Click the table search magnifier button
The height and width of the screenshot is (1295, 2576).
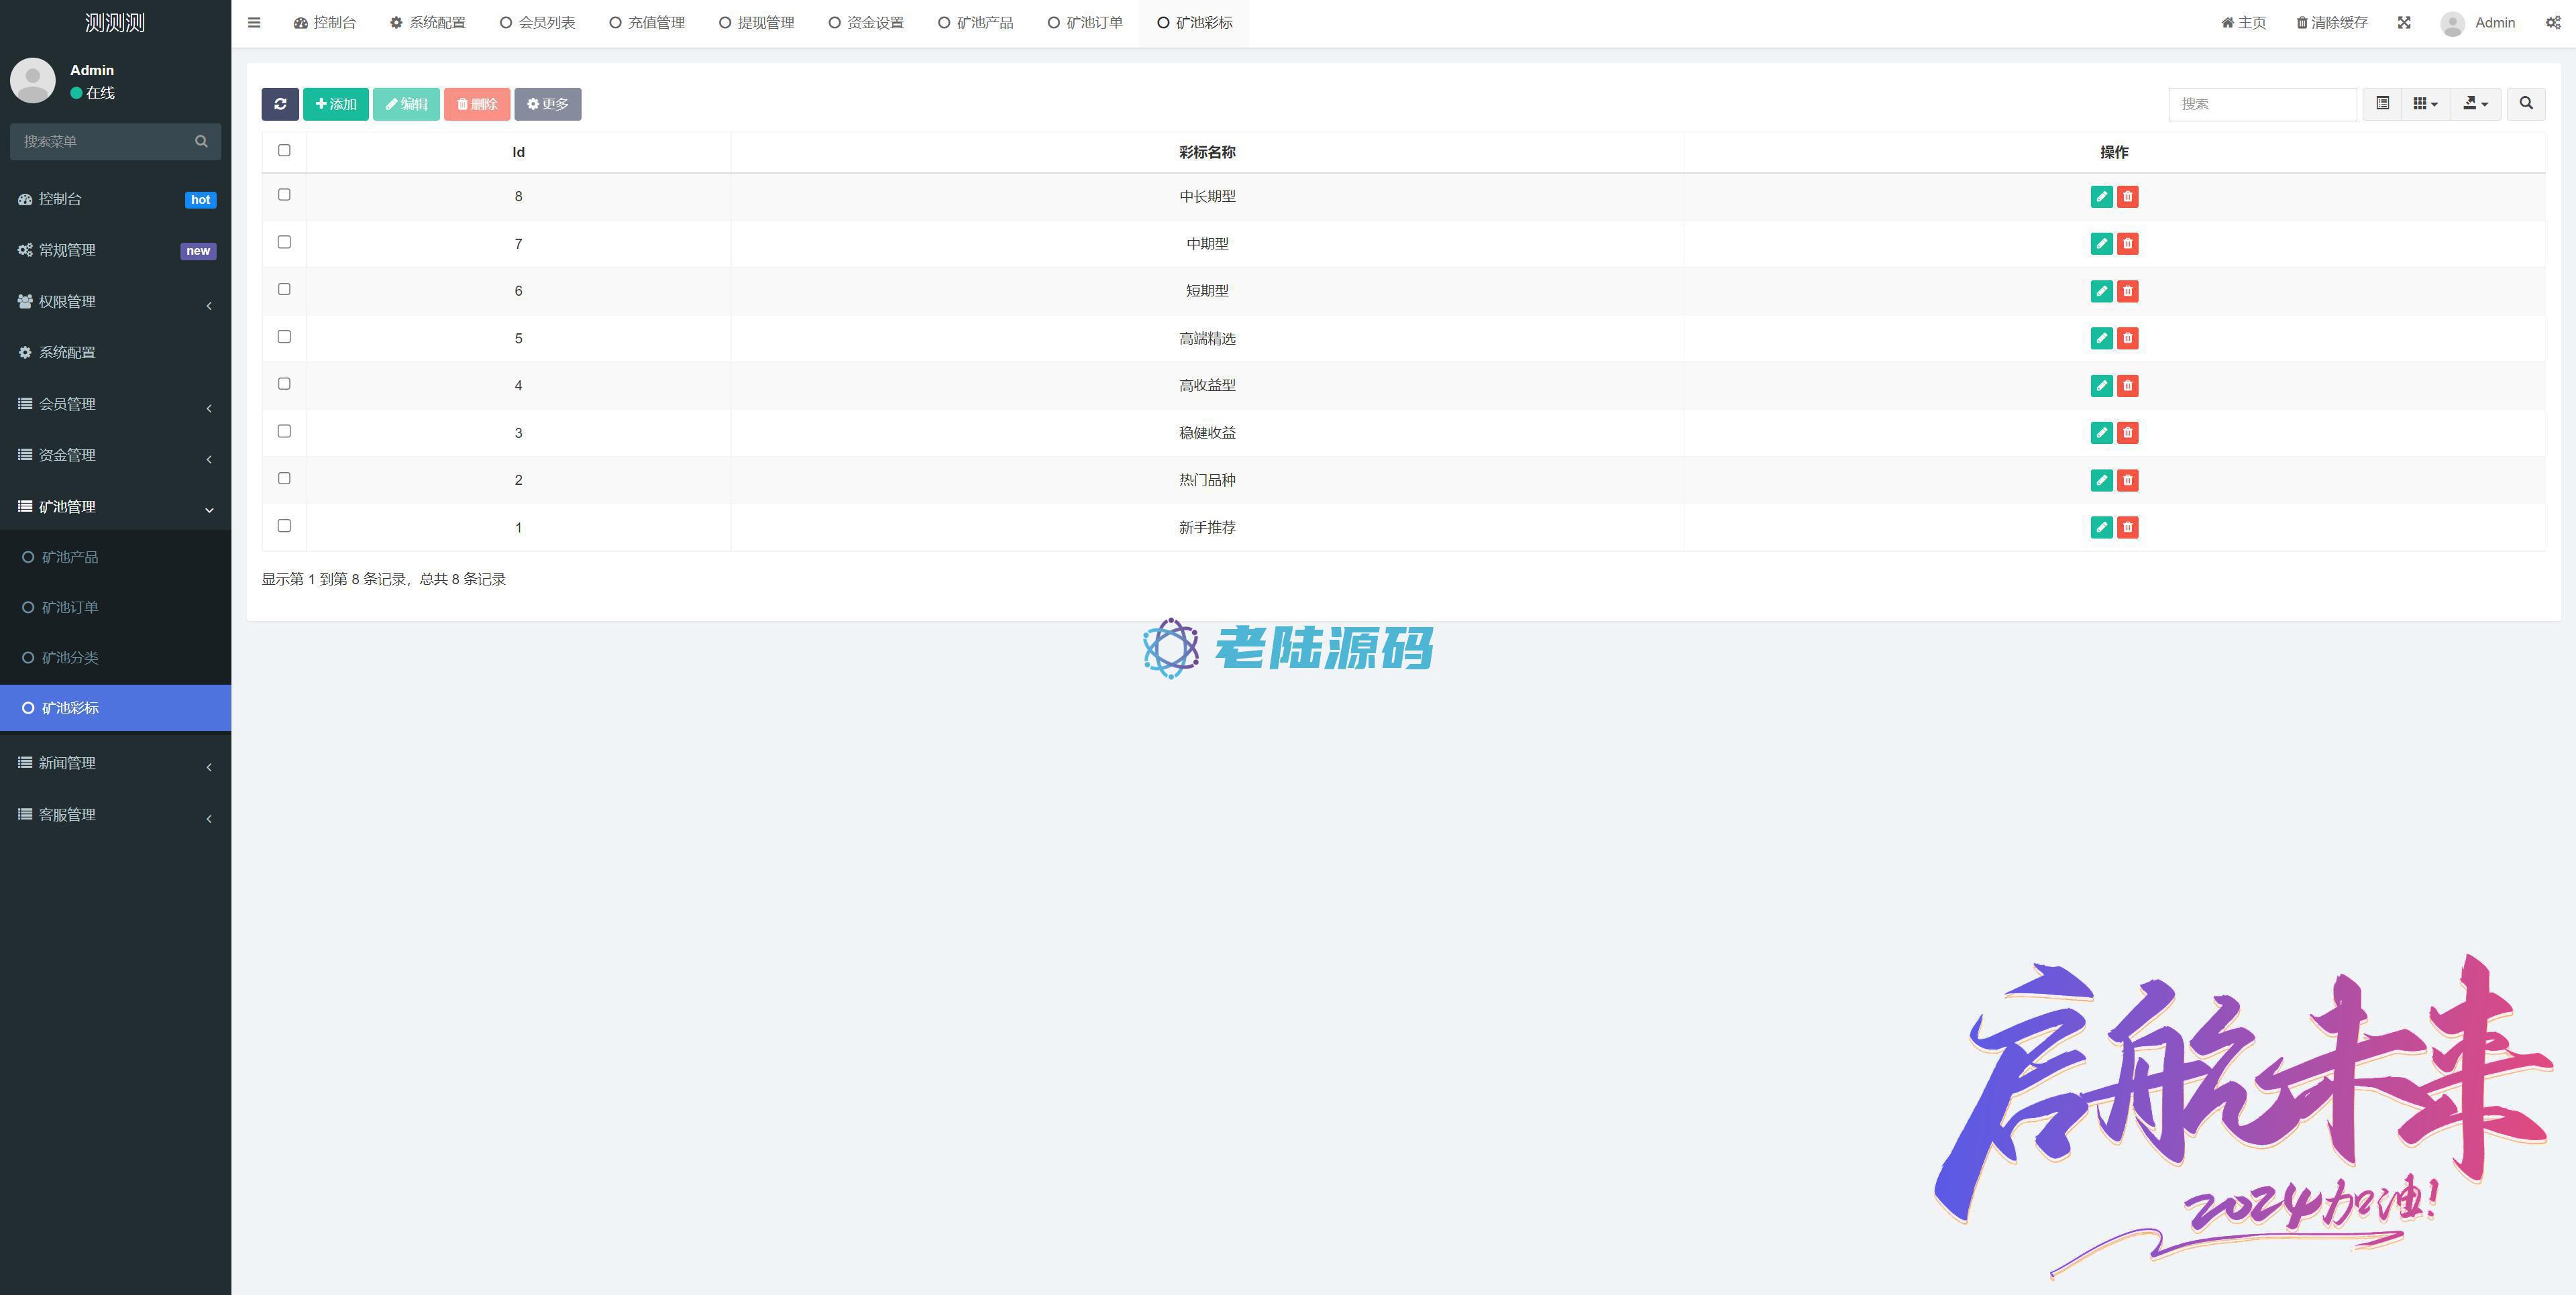(2526, 104)
